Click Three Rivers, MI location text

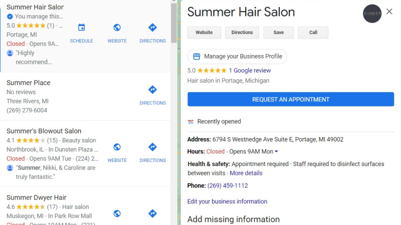point(28,101)
